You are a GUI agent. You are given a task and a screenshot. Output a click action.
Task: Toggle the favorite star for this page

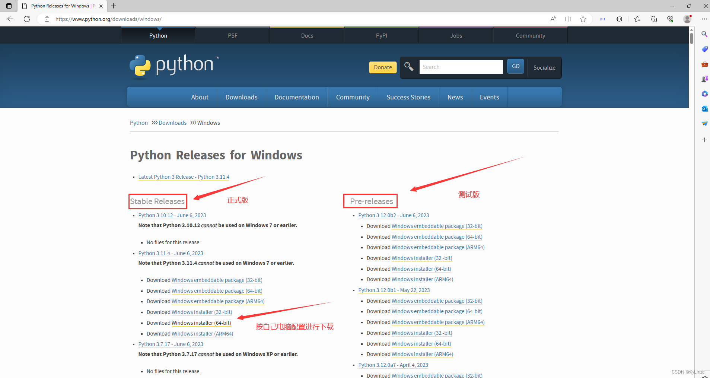(x=583, y=19)
